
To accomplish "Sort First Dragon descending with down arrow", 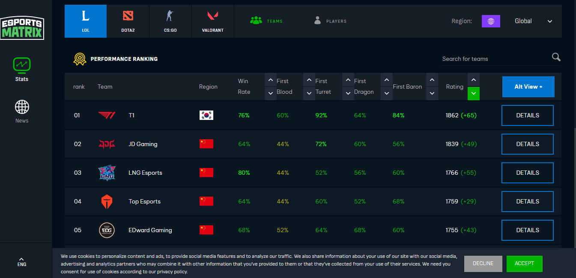I will pos(386,93).
